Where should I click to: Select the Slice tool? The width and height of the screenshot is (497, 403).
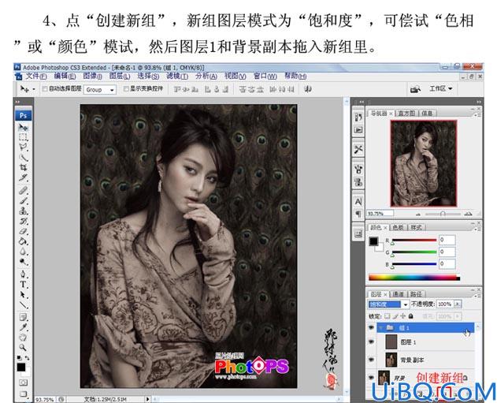(23, 177)
